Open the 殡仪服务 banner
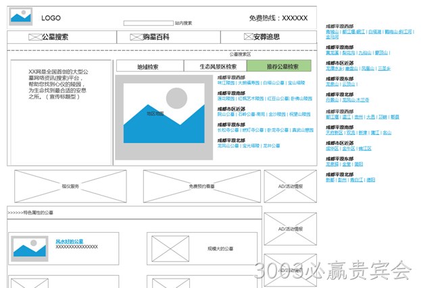This screenshot has height=288, width=421. tap(70, 186)
